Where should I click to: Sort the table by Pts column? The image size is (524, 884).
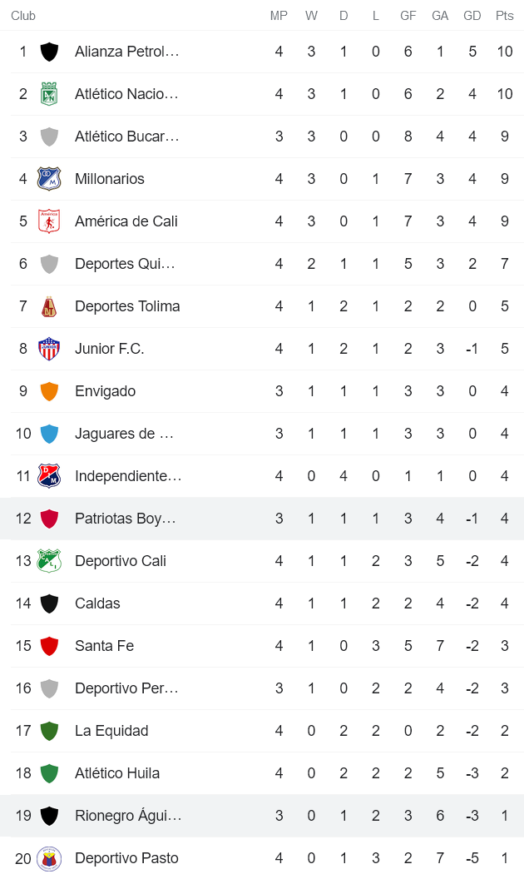coord(504,15)
